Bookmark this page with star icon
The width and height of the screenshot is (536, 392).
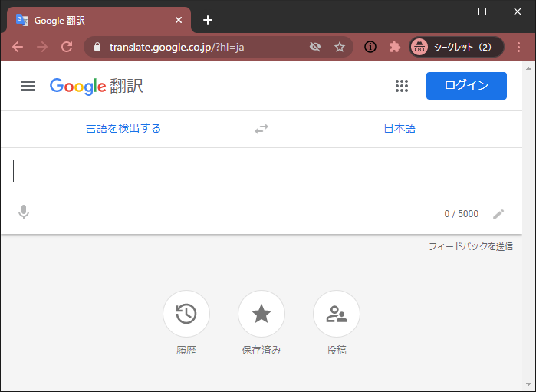click(x=340, y=47)
